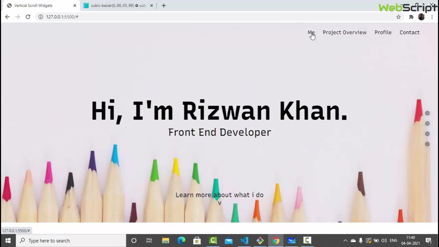Open the Chrome three-dot menu
Image resolution: width=439 pixels, height=247 pixels.
[432, 17]
